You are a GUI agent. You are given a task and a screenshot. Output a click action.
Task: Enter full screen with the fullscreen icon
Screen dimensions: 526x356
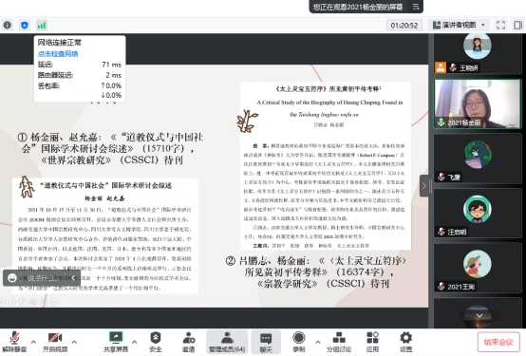(x=500, y=26)
